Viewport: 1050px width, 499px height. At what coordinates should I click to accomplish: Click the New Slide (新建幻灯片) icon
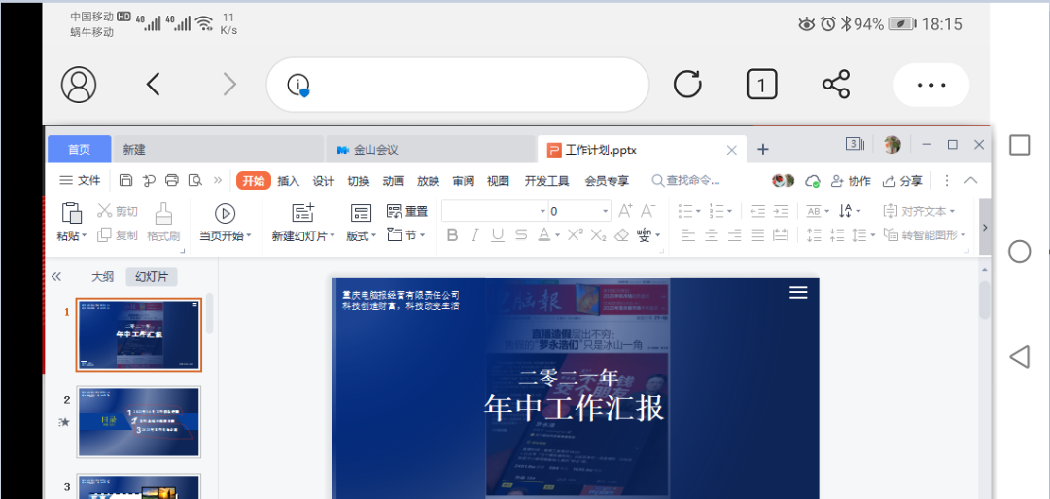303,213
